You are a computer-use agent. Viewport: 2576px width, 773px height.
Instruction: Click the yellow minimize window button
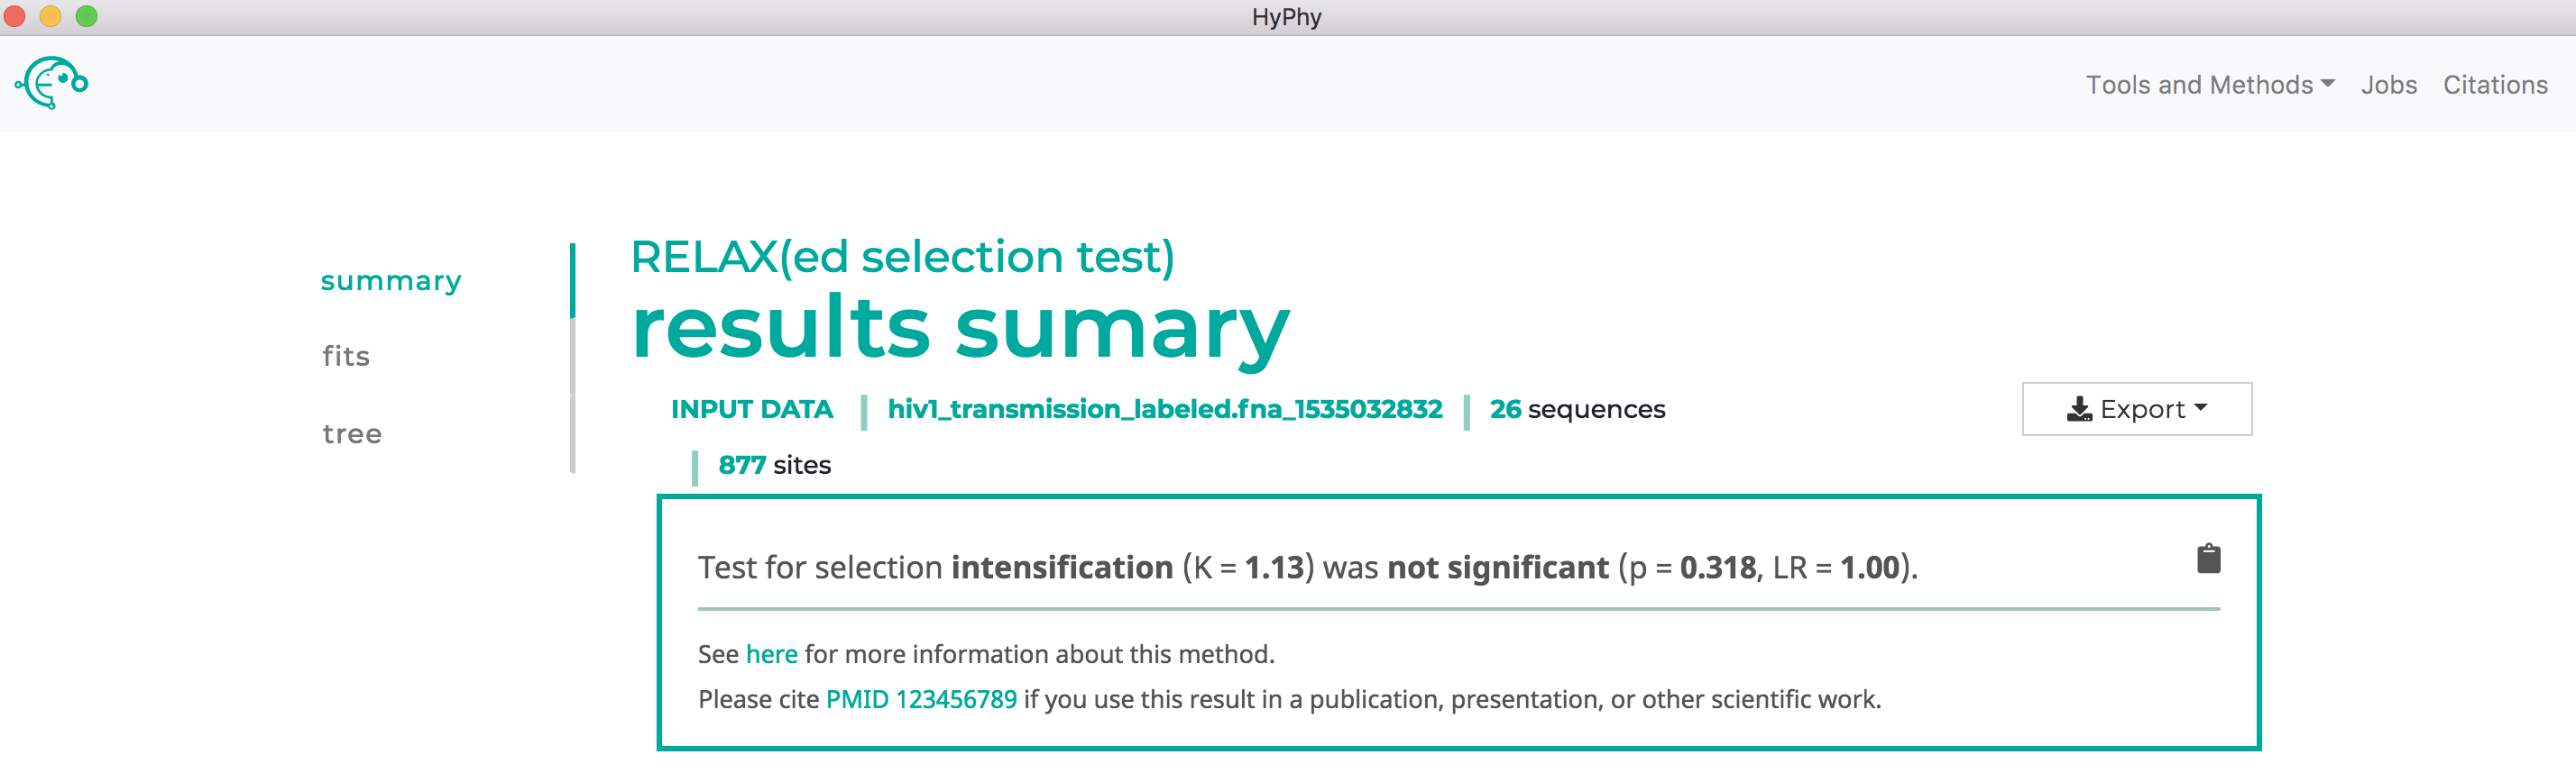(x=50, y=16)
